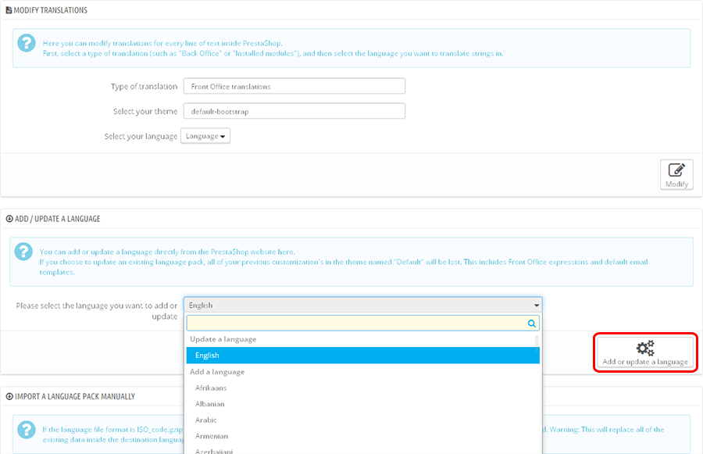
Task: Expand the Language selector button
Action: coord(205,136)
